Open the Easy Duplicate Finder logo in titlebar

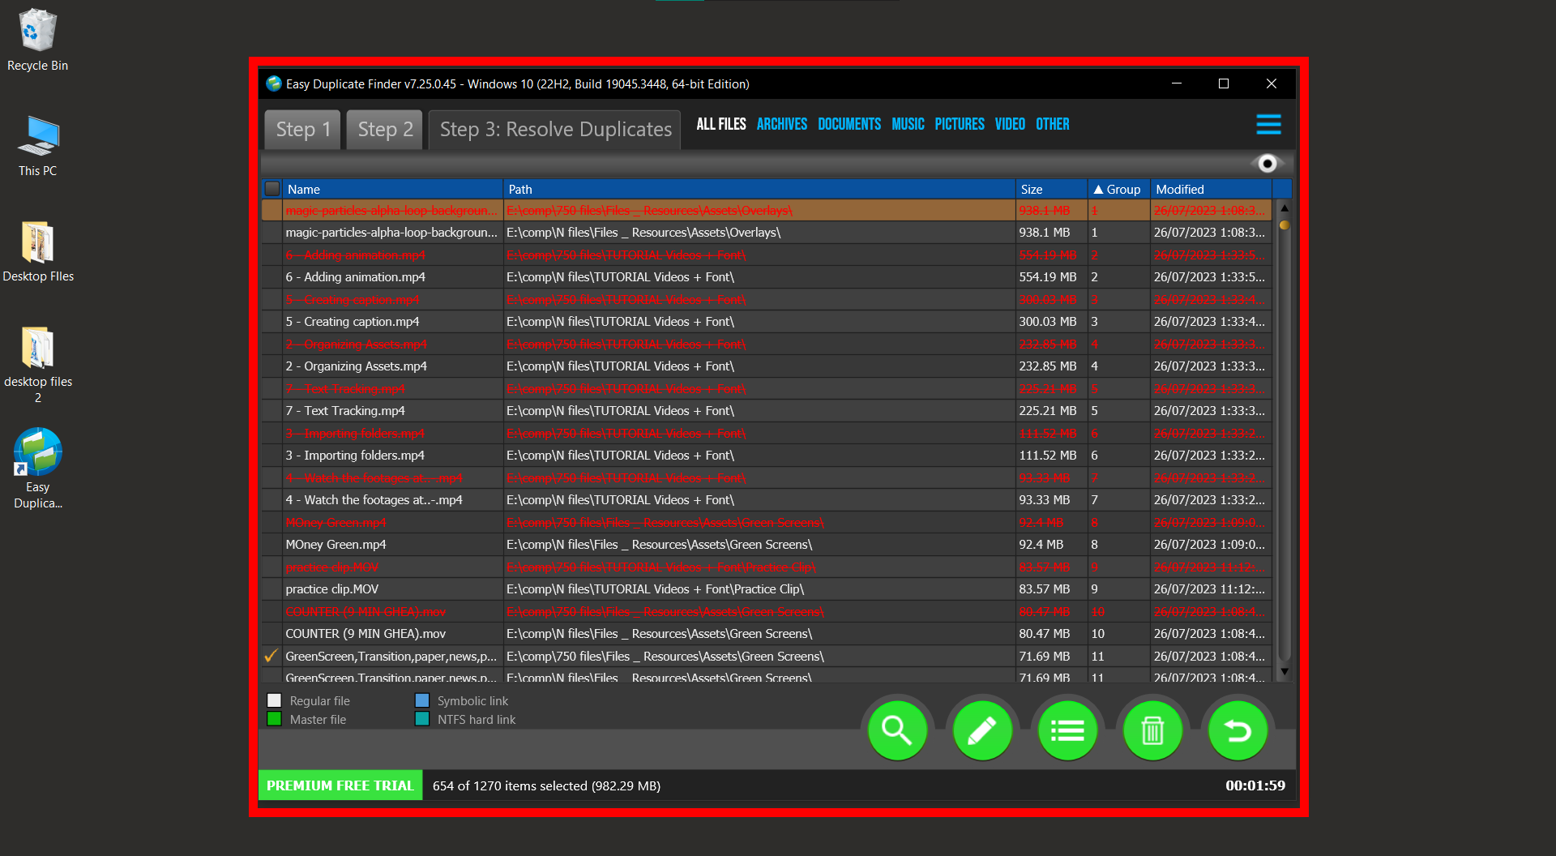[273, 83]
